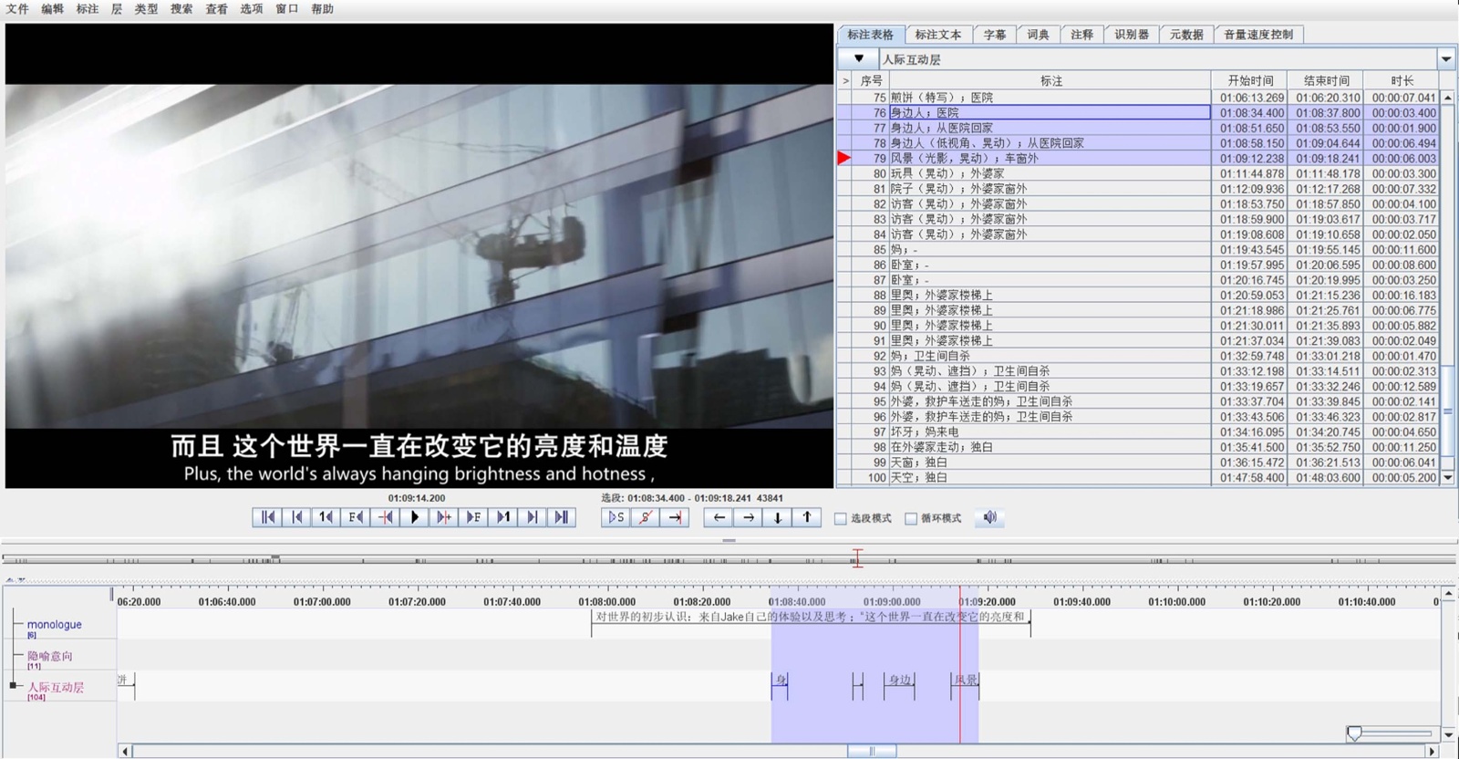Go to the previous annotation with left arrow
This screenshot has width=1459, height=759.
click(719, 517)
